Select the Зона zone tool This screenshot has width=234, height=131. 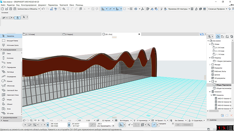pyautogui.click(x=10, y=109)
